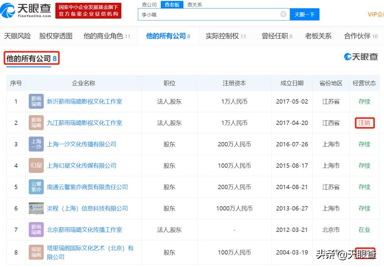Click the red 国家中小企业发展基金 badge

coord(88,11)
